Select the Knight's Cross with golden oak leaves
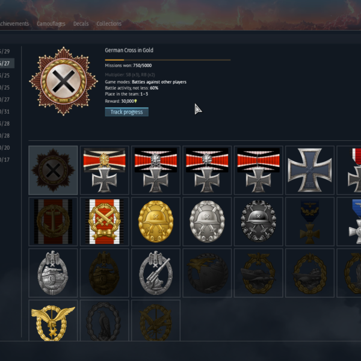Screen dimensions: 361x361 [104, 170]
